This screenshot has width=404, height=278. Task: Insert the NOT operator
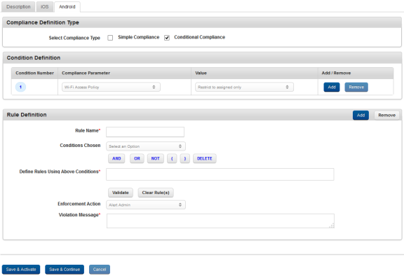[x=156, y=159]
